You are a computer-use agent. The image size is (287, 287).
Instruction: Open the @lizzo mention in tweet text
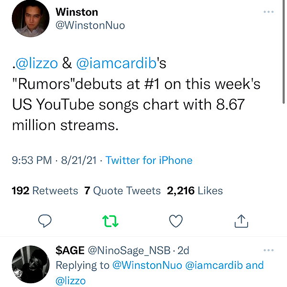point(37,63)
